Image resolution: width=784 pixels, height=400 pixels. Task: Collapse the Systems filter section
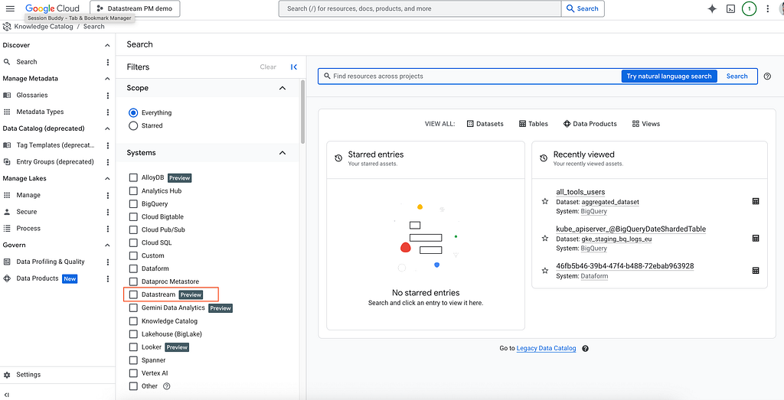point(283,153)
